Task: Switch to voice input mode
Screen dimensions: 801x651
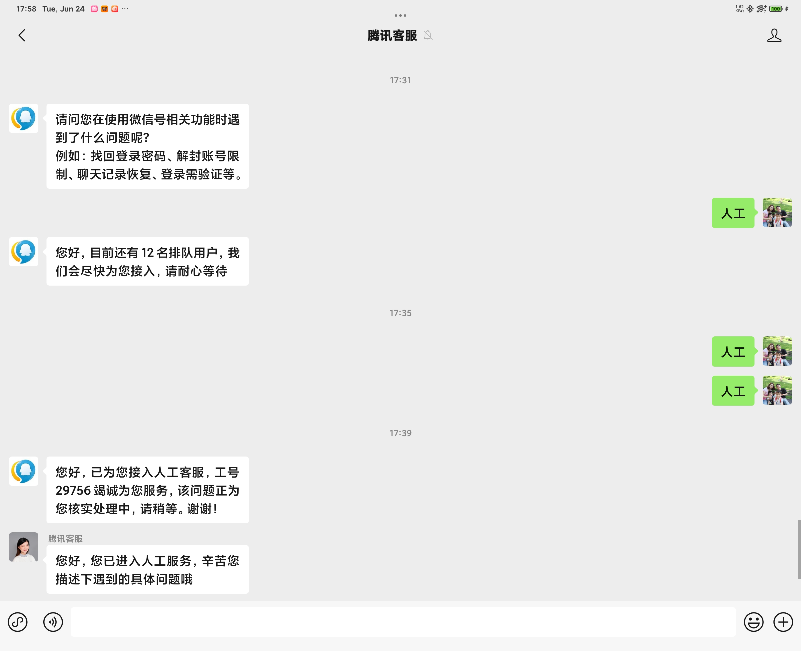Action: [x=53, y=622]
